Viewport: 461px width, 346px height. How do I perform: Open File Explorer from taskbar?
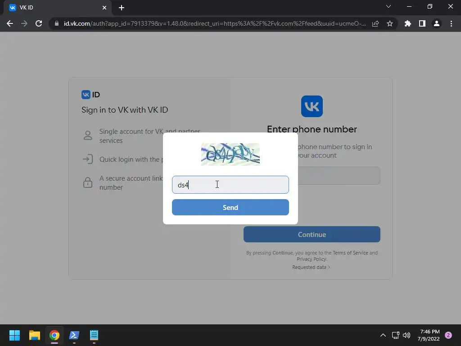[34, 335]
